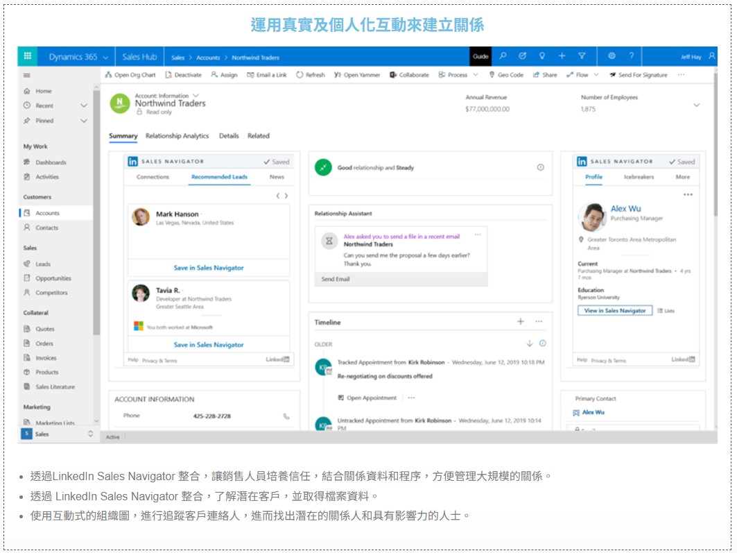Screen dimensions: 737x553
Task: Click the Assign command
Action: 224,75
